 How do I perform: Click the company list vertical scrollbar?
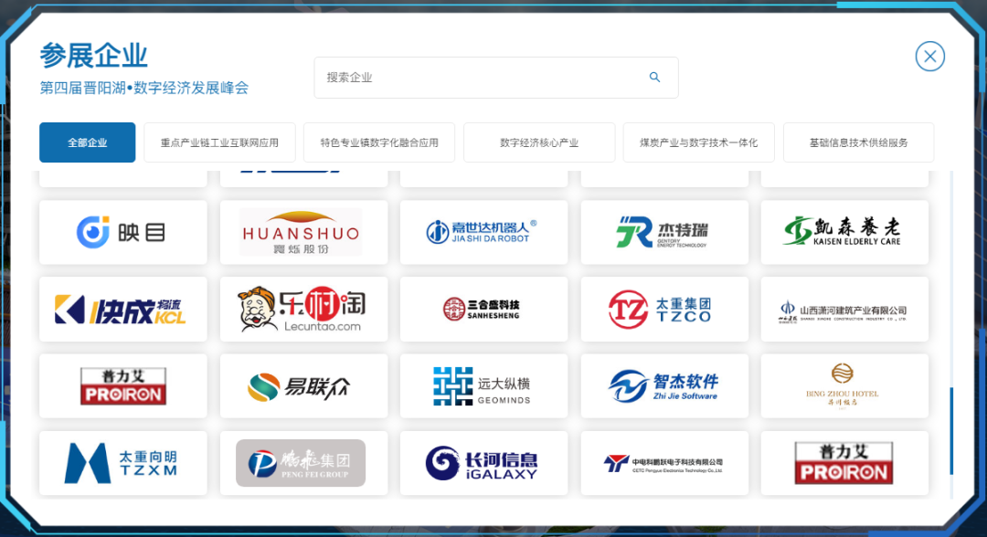(951, 431)
